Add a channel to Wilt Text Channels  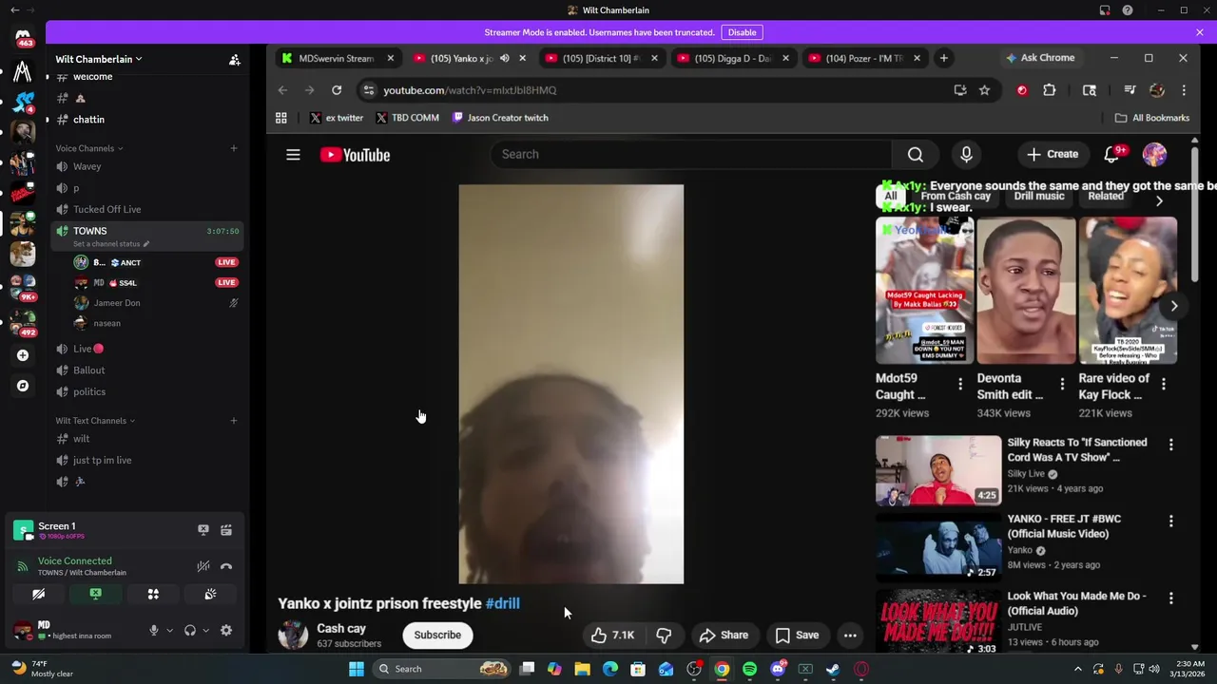coord(233,421)
